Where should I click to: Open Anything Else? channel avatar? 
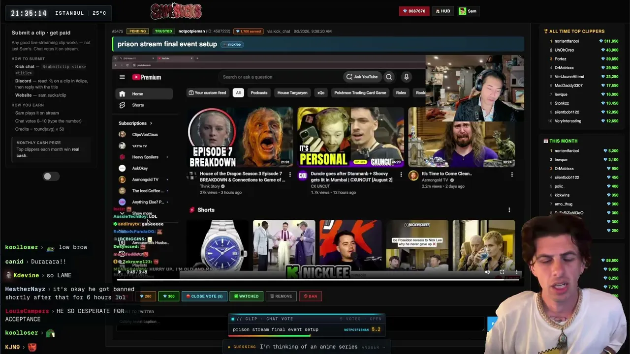122,202
